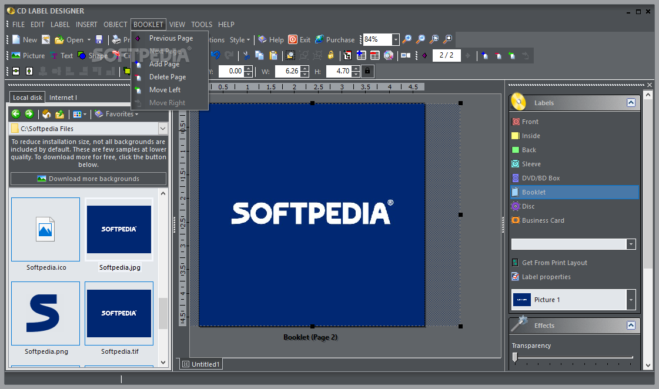
Task: Click the Paste clipboard icon
Action: tap(273, 55)
